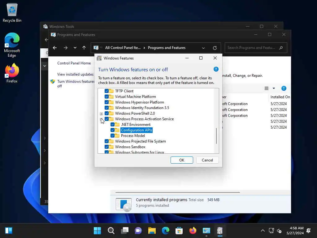The width and height of the screenshot is (317, 238).
Task: Open Microsoft Edge from the taskbar
Action: 166,231
